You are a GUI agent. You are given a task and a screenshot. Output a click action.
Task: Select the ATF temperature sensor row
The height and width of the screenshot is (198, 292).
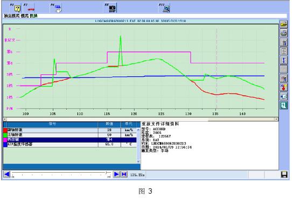[70, 144]
